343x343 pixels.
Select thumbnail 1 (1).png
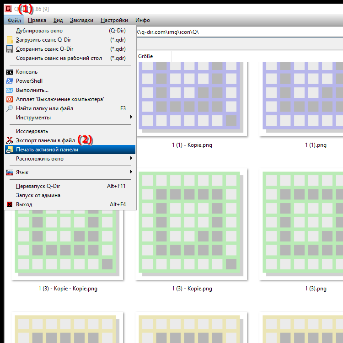coord(301,99)
